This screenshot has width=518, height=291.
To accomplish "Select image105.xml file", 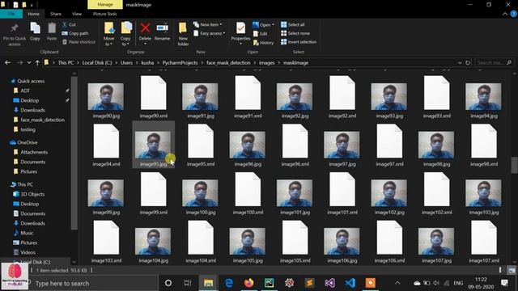I will [295, 238].
